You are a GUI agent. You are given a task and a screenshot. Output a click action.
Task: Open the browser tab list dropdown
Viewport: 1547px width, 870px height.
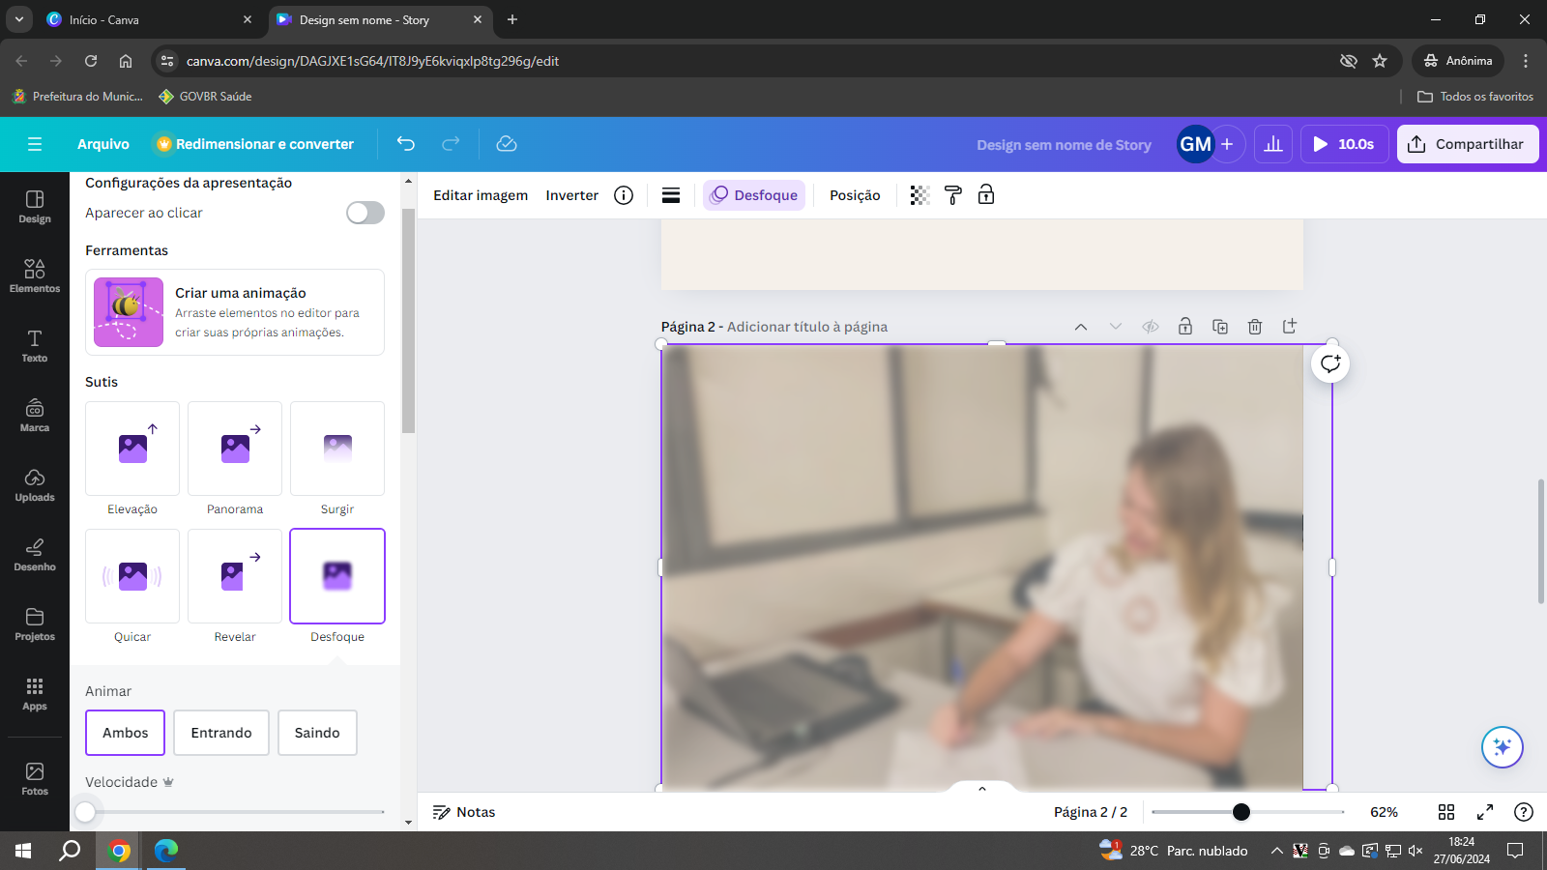pyautogui.click(x=18, y=19)
